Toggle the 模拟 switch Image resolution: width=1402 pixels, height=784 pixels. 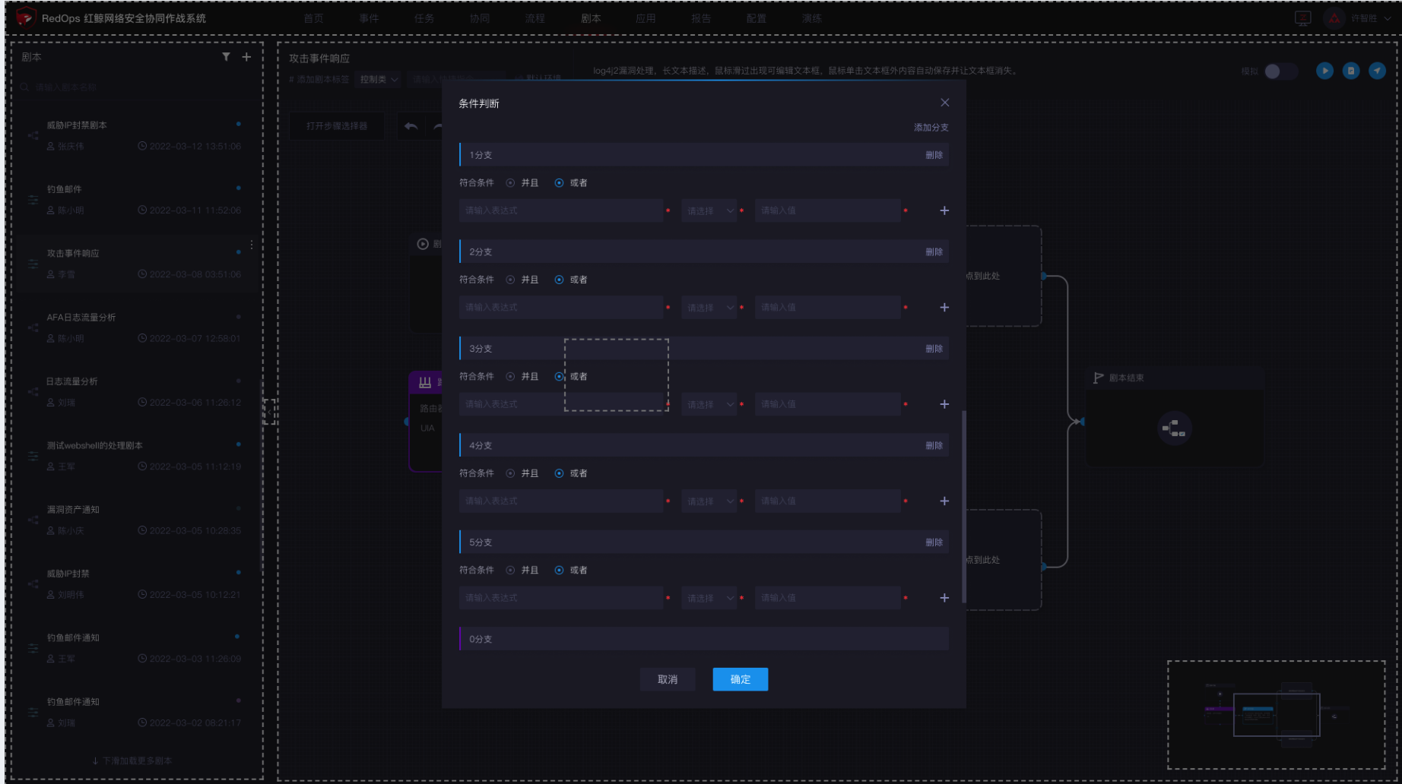[1280, 71]
